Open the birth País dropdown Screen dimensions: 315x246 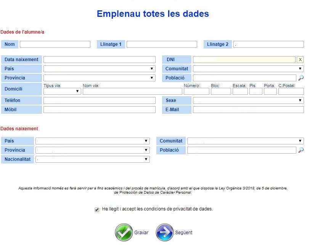93,141
